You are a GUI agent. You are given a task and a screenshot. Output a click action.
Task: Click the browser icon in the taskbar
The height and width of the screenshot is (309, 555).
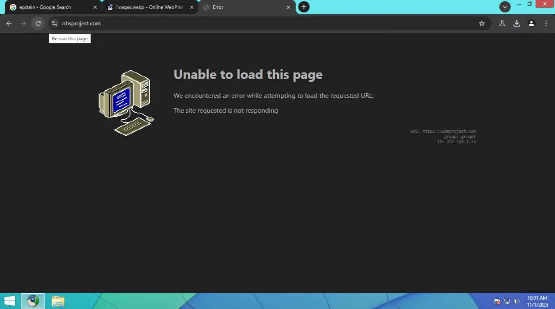coord(33,301)
